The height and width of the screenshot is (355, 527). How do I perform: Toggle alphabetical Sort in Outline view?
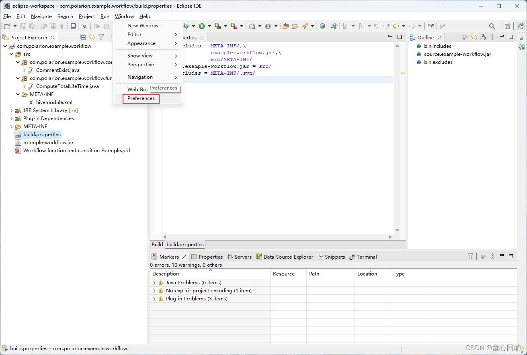coord(483,37)
